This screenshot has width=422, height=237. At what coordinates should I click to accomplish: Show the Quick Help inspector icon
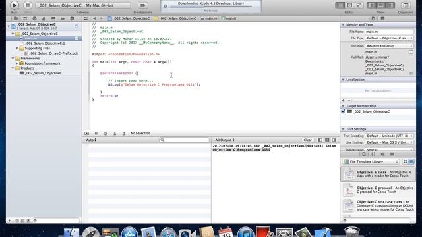(382, 18)
